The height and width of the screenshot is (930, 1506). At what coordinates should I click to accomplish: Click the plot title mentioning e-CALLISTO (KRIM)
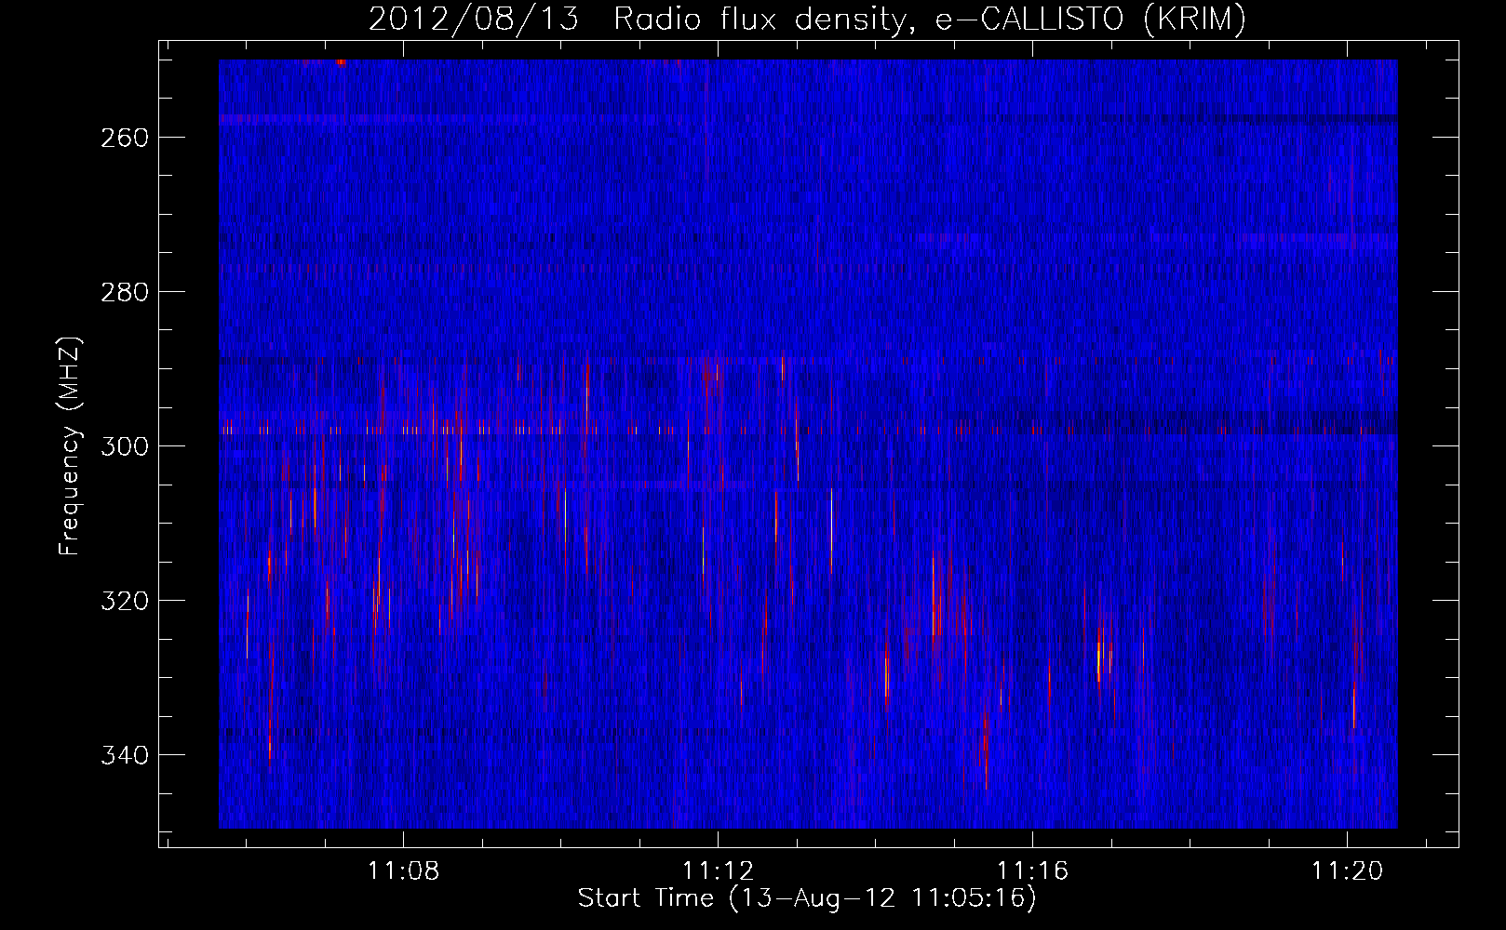click(x=807, y=19)
